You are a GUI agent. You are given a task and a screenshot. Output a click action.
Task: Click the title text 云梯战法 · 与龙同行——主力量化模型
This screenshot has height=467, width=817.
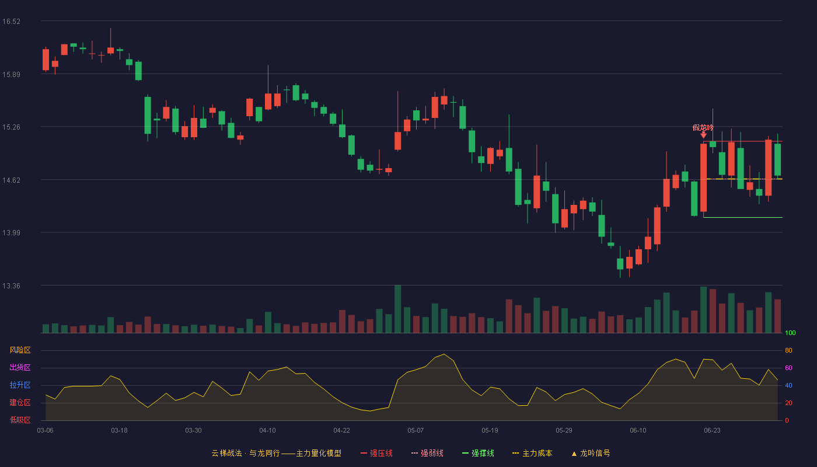coord(276,453)
